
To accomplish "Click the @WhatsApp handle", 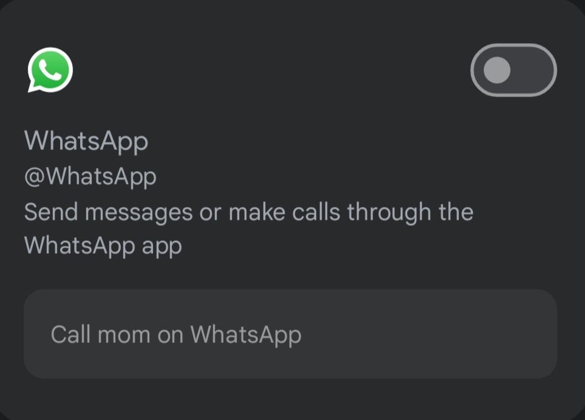I will [90, 176].
